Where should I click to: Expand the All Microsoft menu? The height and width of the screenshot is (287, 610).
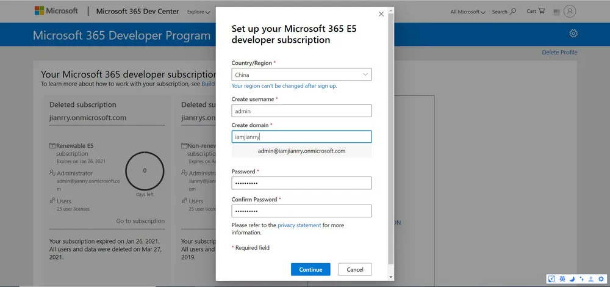[x=468, y=12]
